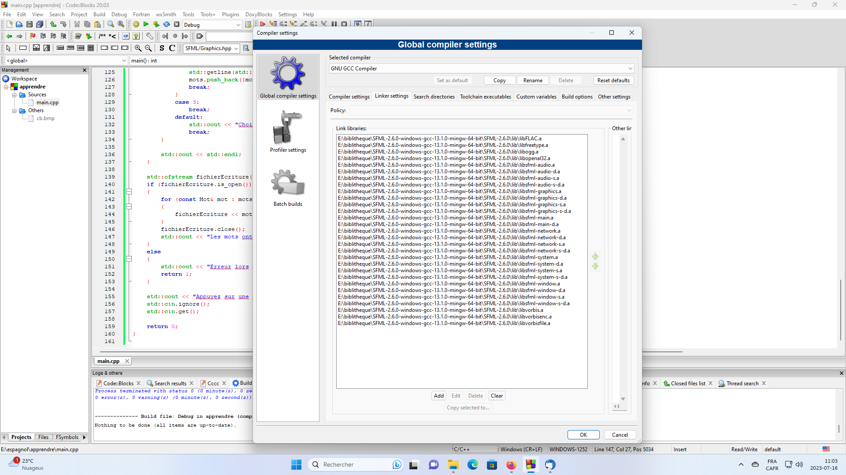Image resolution: width=846 pixels, height=475 pixels.
Task: Click the yellow gear Build icon
Action: coord(136,25)
